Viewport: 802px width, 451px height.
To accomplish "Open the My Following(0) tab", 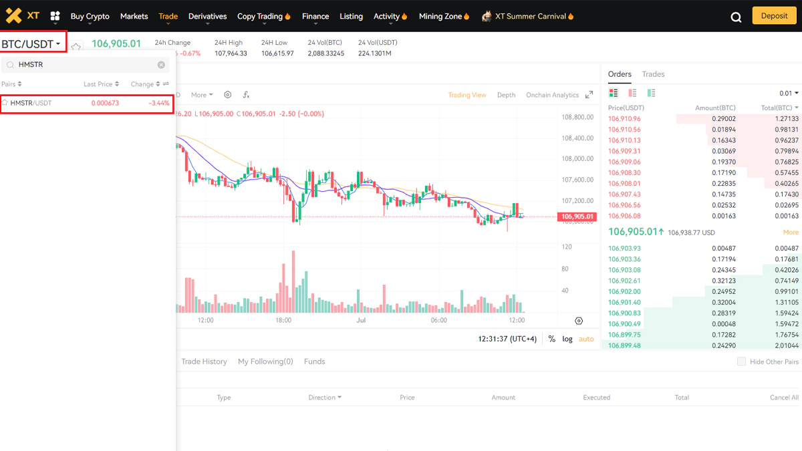I will [x=265, y=361].
